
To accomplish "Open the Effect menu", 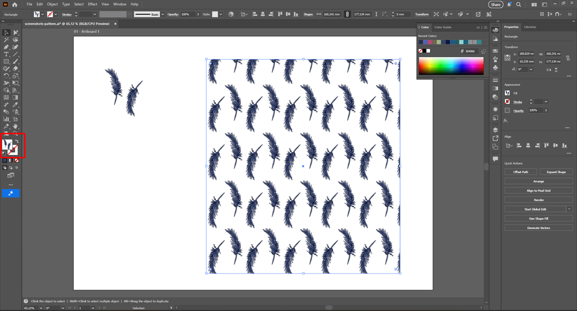I will (92, 5).
